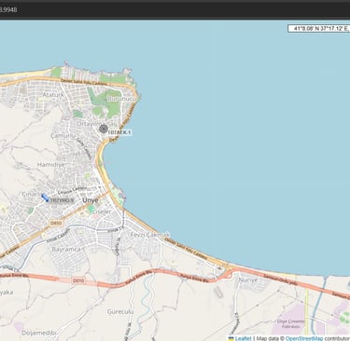
Task: Click the Ünye city name on the map
Action: point(91,200)
